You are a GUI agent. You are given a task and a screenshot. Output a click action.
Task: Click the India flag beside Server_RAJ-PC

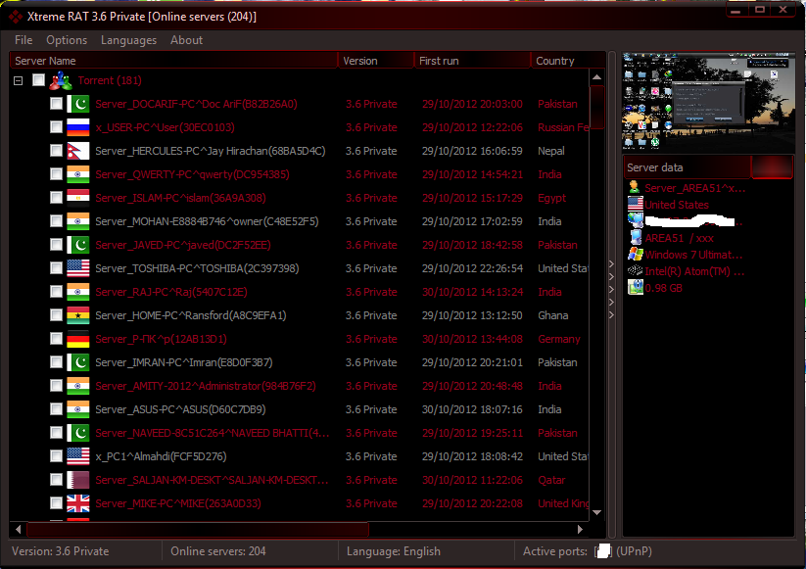pyautogui.click(x=78, y=292)
